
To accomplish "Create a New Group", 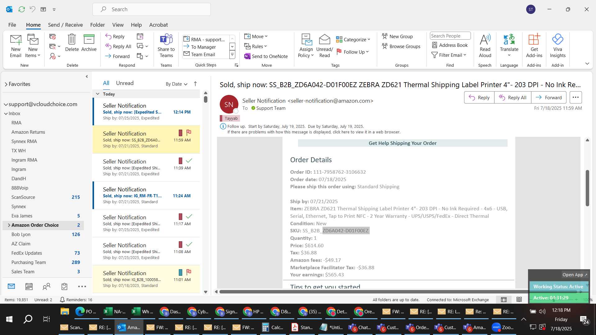I will coord(397,36).
